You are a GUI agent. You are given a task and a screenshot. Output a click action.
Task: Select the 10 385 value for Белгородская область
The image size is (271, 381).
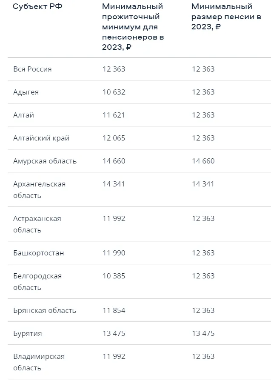pos(114,276)
